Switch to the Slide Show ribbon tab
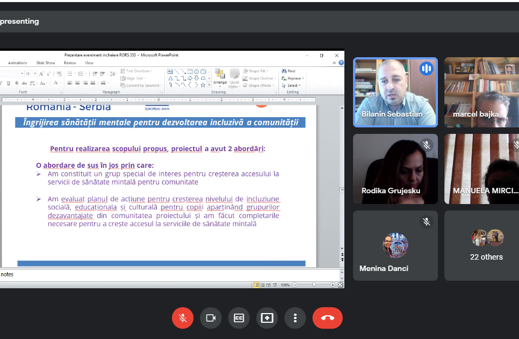This screenshot has height=339, width=519. [x=45, y=63]
